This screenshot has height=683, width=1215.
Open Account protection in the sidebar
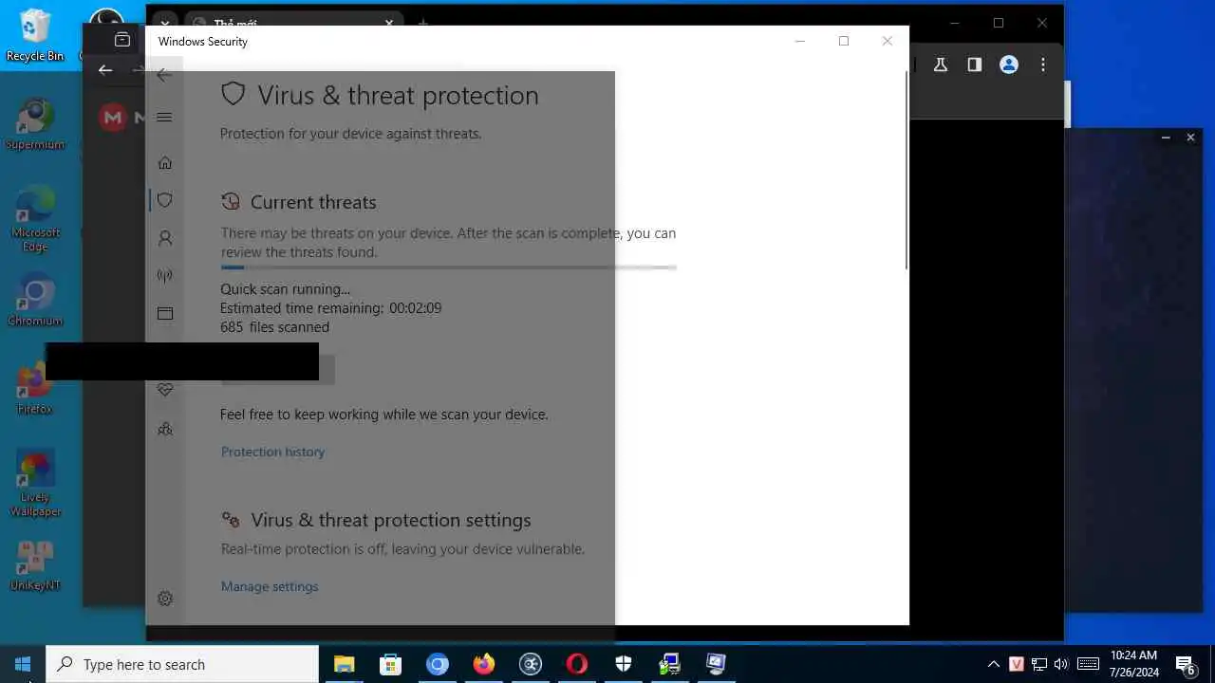click(x=165, y=238)
